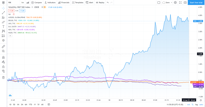205x107 pixels.
Task: Collapse the indicator legend chevron
Action: click(x=10, y=36)
